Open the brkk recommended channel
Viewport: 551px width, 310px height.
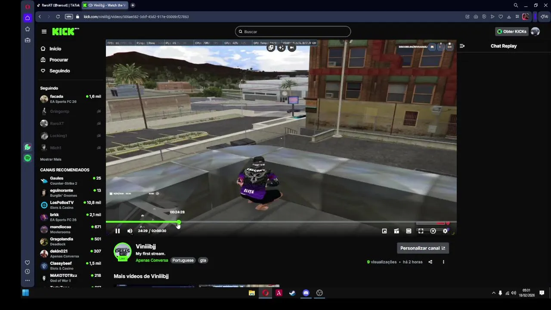[71, 217]
